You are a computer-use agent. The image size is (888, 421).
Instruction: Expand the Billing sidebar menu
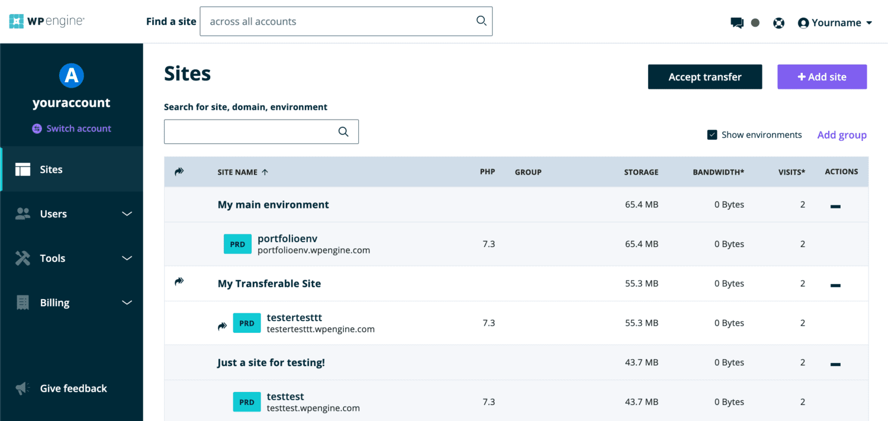[54, 303]
